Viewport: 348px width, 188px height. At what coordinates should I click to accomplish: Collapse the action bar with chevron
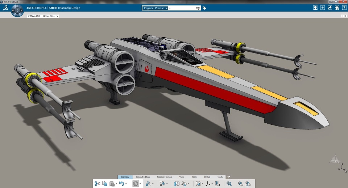(229, 177)
